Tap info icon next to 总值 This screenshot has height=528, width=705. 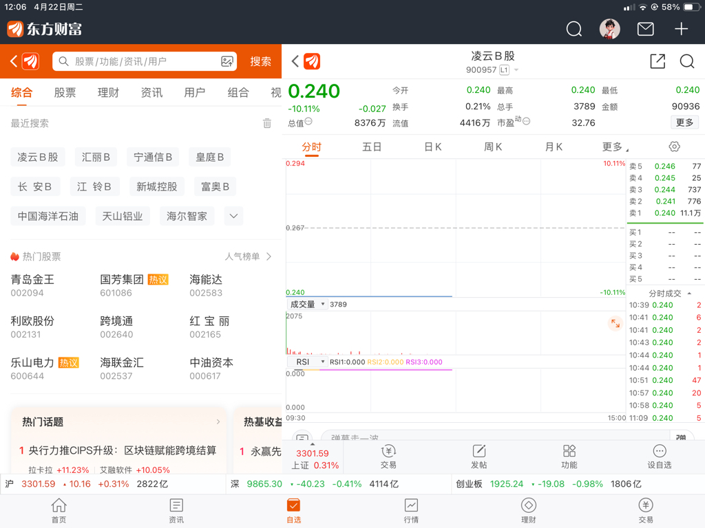coord(308,121)
